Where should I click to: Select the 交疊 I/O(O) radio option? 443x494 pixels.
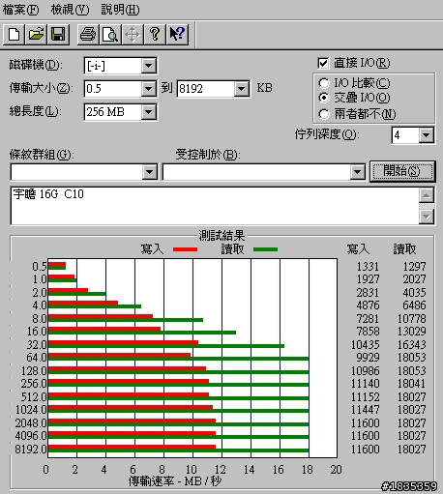(x=324, y=98)
